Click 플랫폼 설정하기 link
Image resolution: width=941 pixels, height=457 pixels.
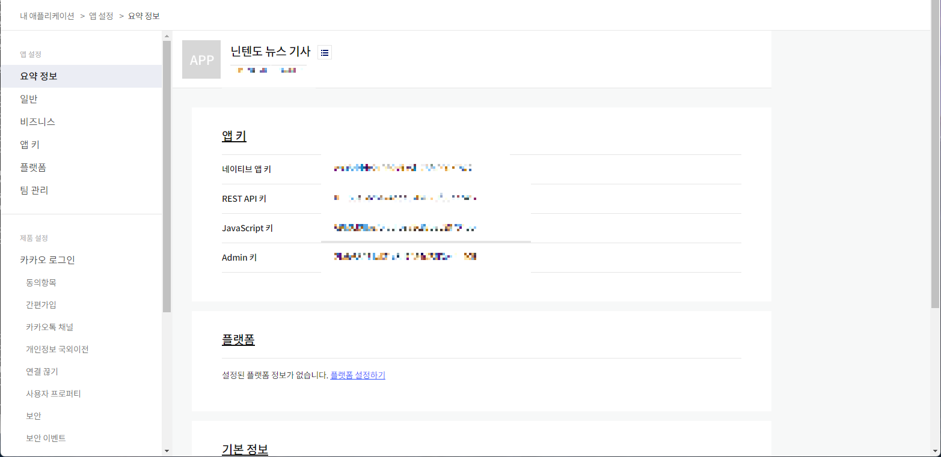pos(358,375)
